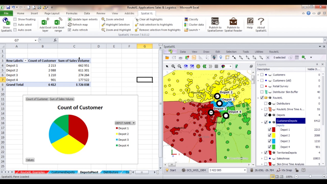Screen dimensions: 327x184
Task: Check Distributor 5km Buffer layer checkbox
Action: (x=262, y=92)
